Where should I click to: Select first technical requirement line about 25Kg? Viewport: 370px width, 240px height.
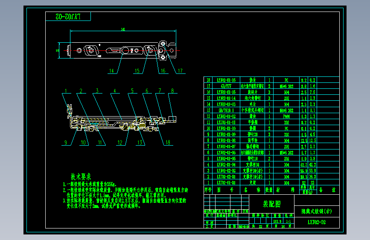point(90,184)
